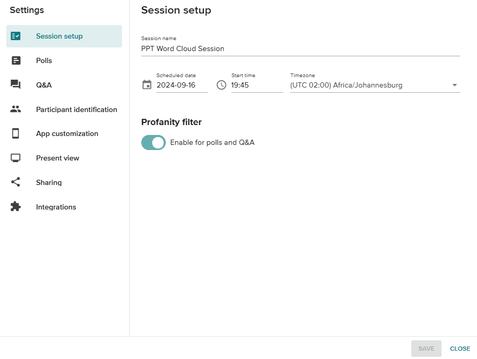
Task: Click the Participant identification people icon
Action: tap(16, 109)
